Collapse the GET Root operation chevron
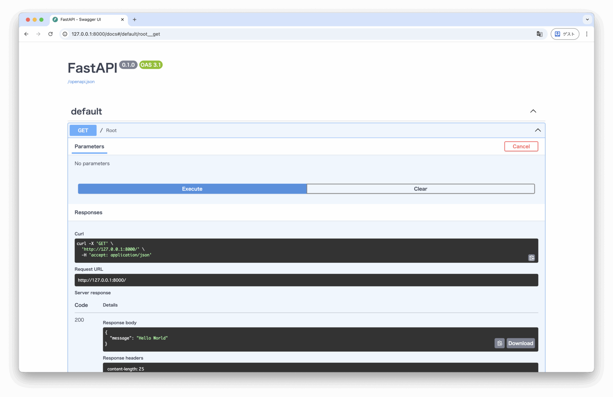 tap(538, 130)
